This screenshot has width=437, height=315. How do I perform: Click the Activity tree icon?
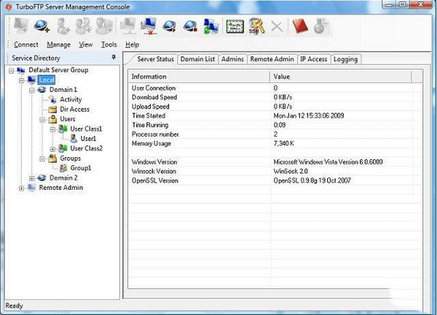52,100
